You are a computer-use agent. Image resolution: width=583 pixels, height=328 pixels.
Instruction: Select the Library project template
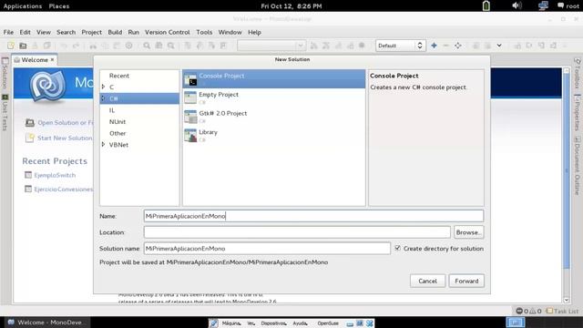(273, 135)
